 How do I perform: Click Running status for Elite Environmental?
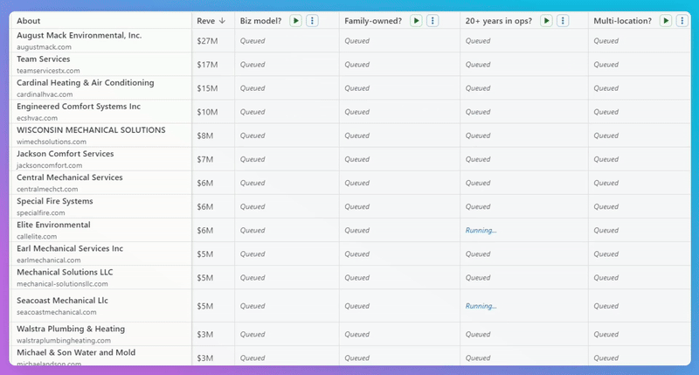pos(481,230)
